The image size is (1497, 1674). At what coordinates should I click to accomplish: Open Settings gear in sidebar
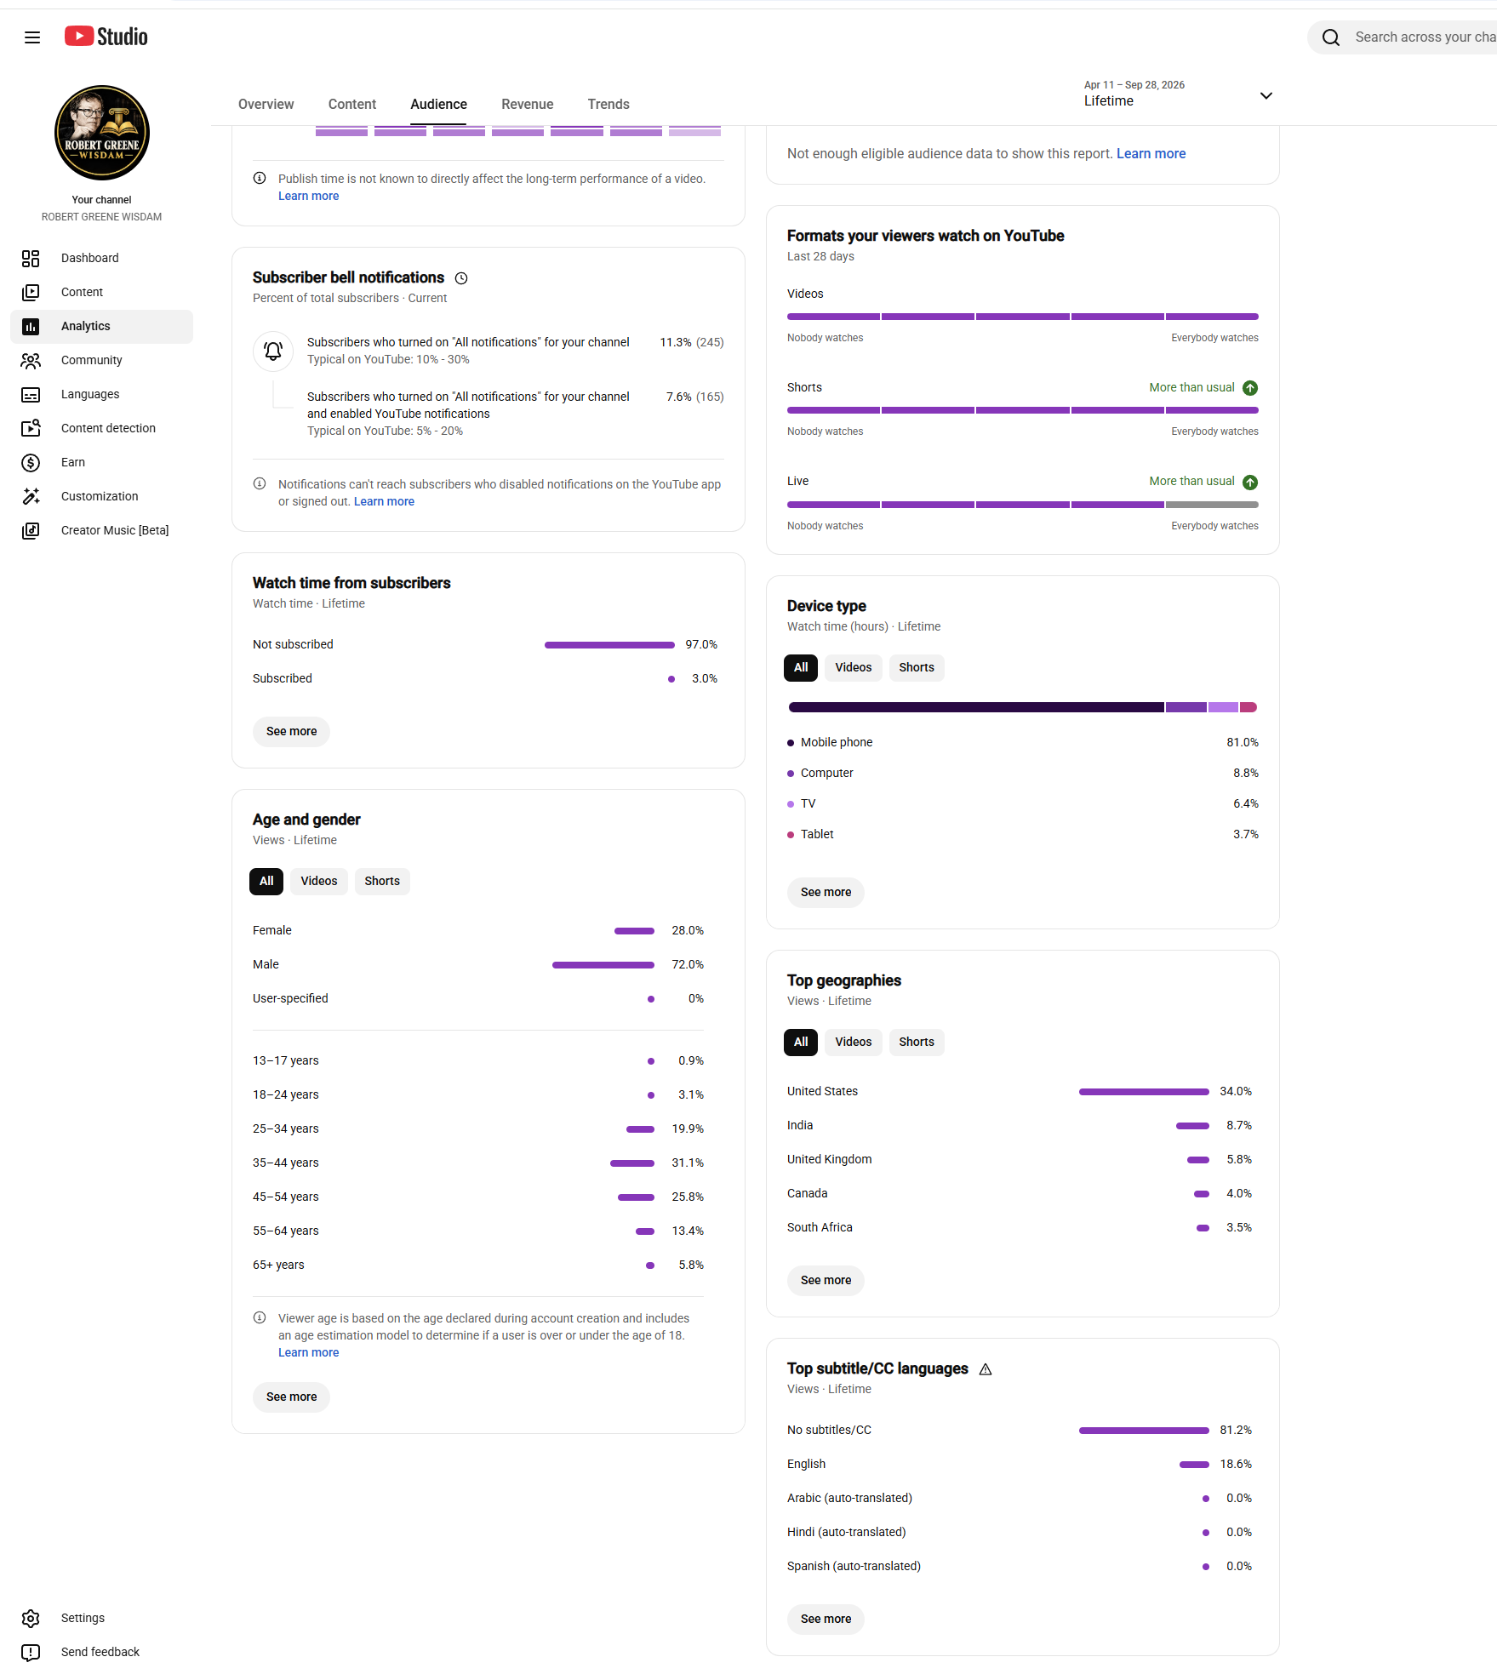coord(31,1618)
